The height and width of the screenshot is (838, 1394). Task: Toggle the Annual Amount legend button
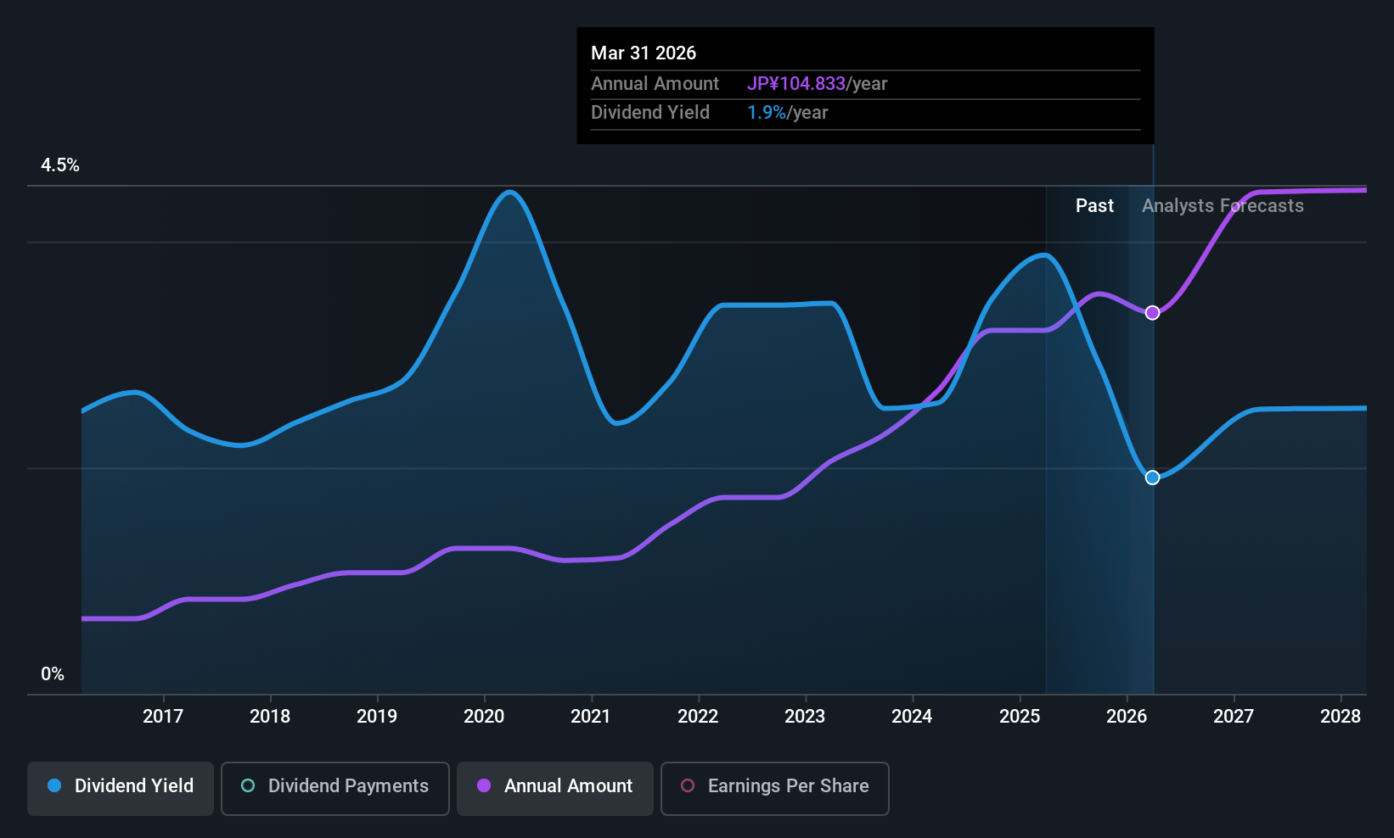point(555,789)
